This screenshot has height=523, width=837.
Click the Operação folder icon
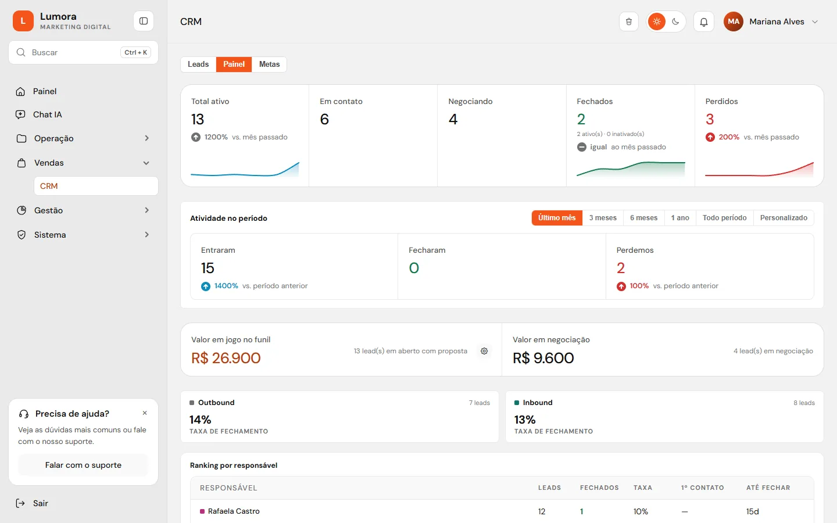22,138
